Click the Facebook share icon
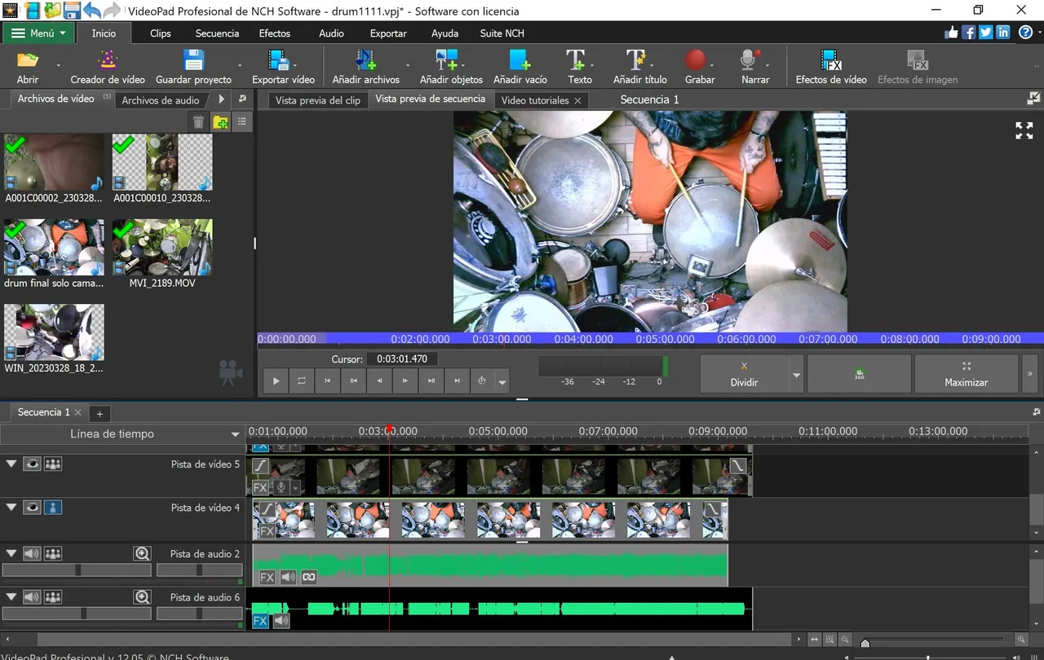The height and width of the screenshot is (660, 1044). click(x=968, y=33)
